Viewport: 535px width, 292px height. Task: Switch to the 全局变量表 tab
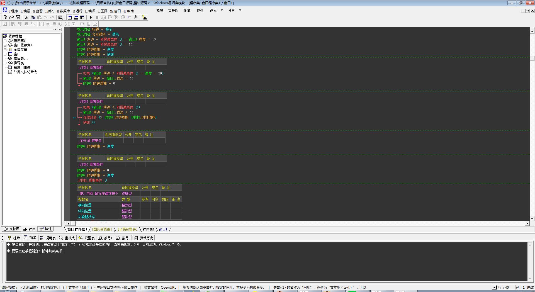point(128,229)
